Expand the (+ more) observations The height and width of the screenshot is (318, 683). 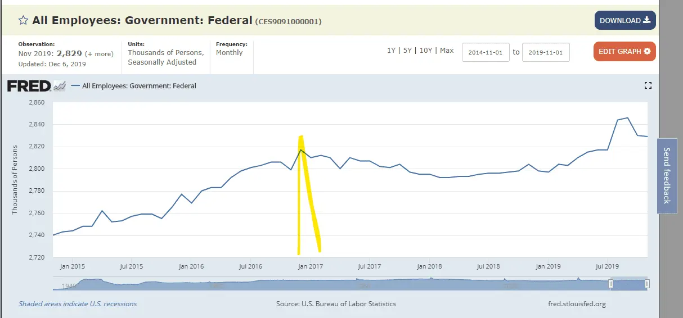[x=99, y=54]
